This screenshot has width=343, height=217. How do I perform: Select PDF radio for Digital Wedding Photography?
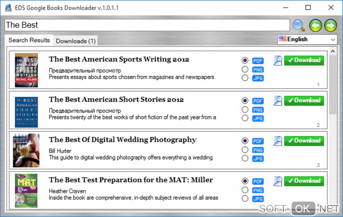(245, 141)
